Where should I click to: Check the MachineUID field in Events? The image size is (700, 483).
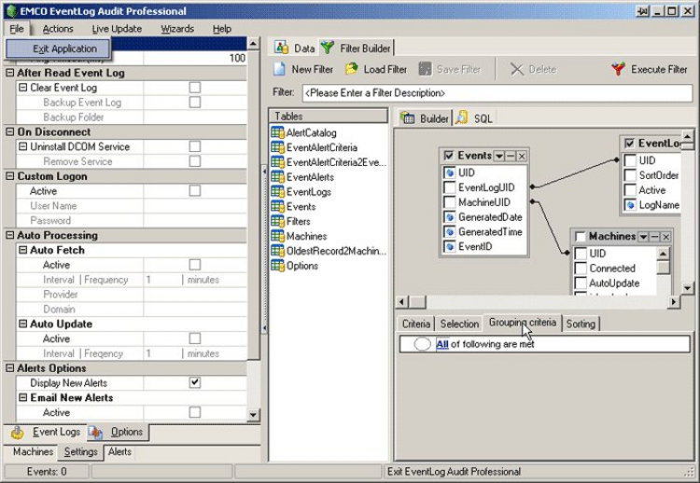(450, 202)
